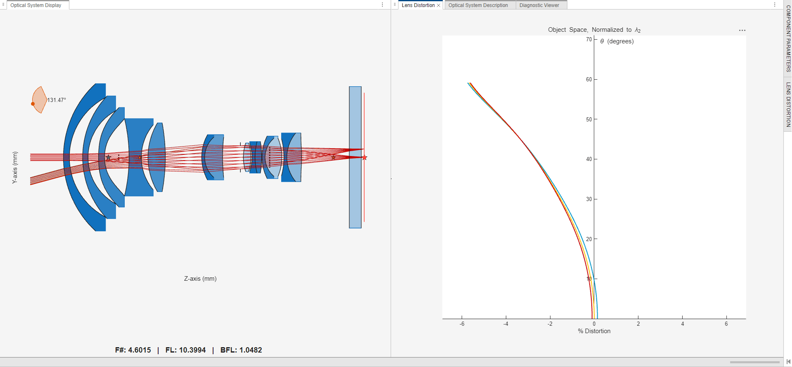
Task: Switch to the Optical System Display tab
Action: point(36,5)
